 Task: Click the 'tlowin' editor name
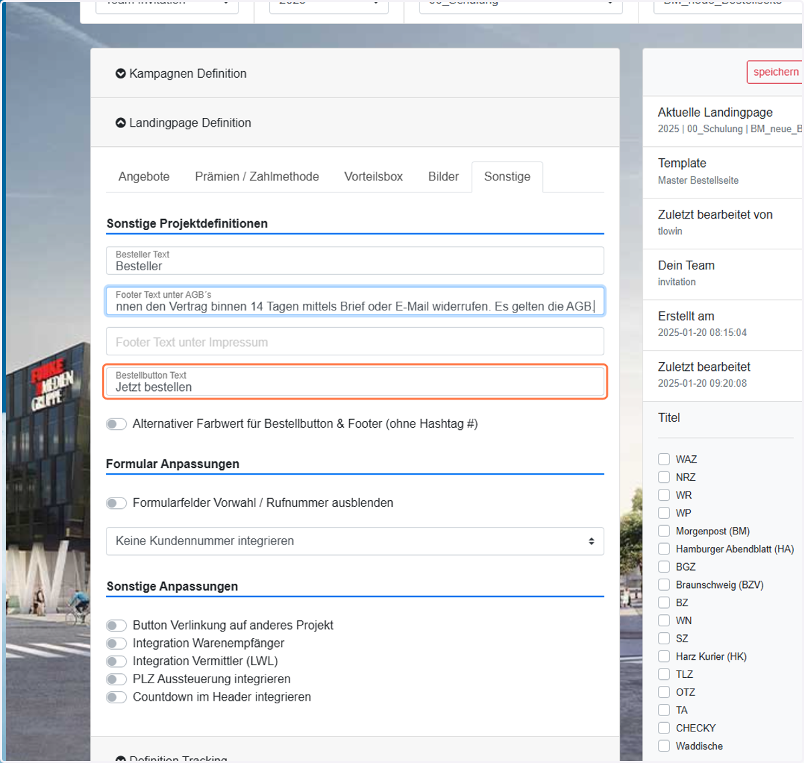coord(670,231)
